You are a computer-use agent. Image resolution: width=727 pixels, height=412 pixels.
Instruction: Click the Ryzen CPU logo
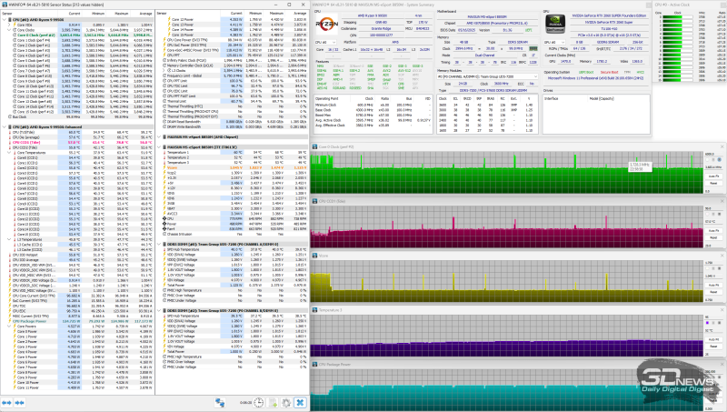click(x=327, y=25)
